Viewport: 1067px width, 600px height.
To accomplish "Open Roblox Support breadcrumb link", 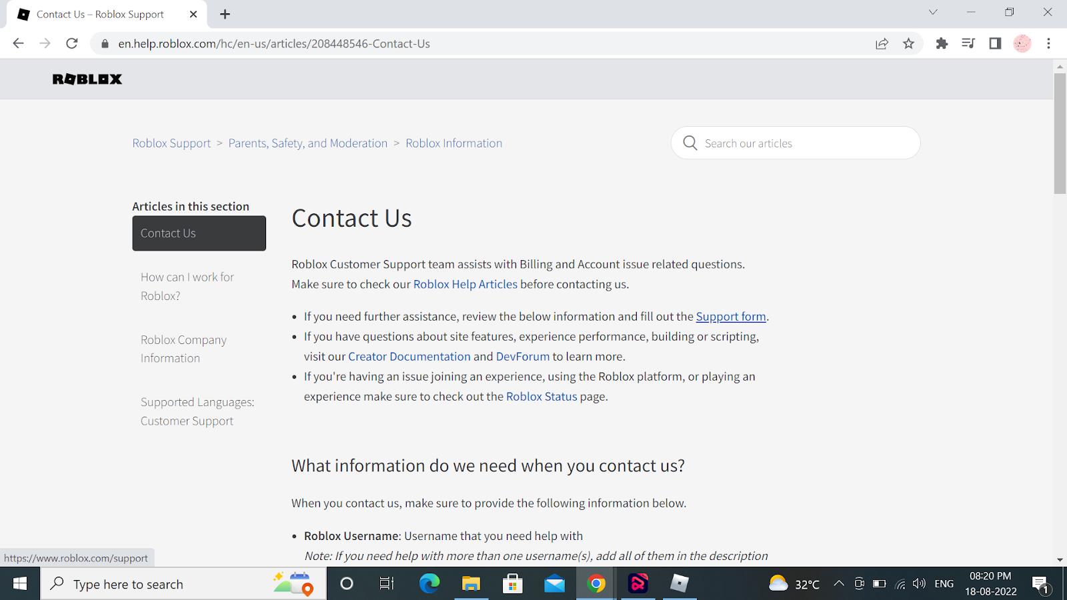I will pyautogui.click(x=171, y=143).
